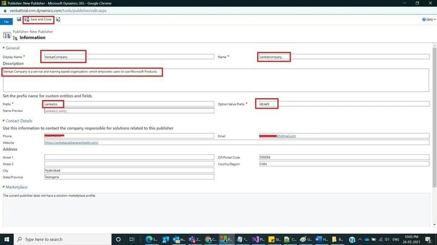Open Task View from the taskbar
The height and width of the screenshot is (245, 437).
tap(132, 239)
